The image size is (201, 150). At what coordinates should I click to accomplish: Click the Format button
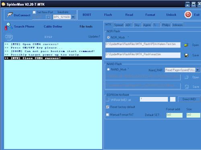click(x=150, y=15)
